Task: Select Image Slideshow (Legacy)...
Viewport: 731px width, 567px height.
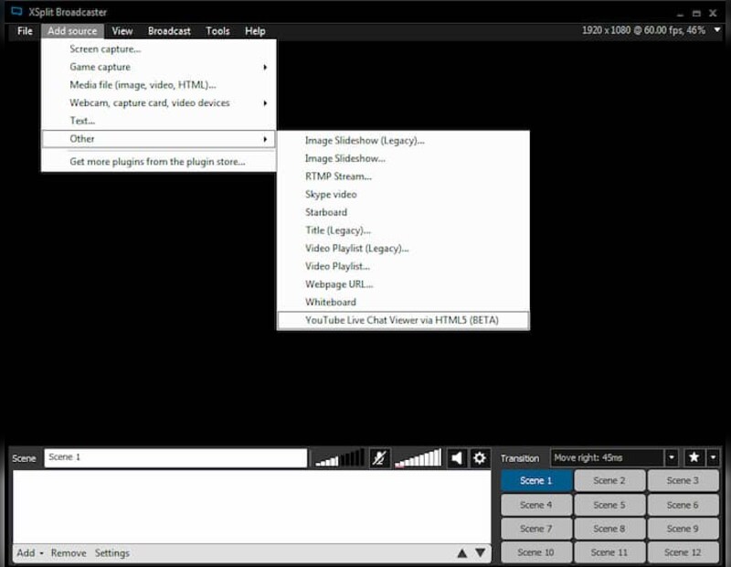Action: [403, 141]
